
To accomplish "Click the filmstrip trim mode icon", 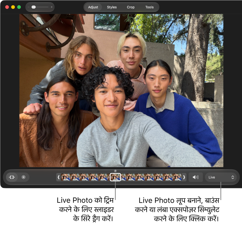I will click(12, 177).
